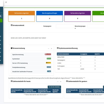Click the blue Berufungsbeauftragte card header

coord(50,13)
